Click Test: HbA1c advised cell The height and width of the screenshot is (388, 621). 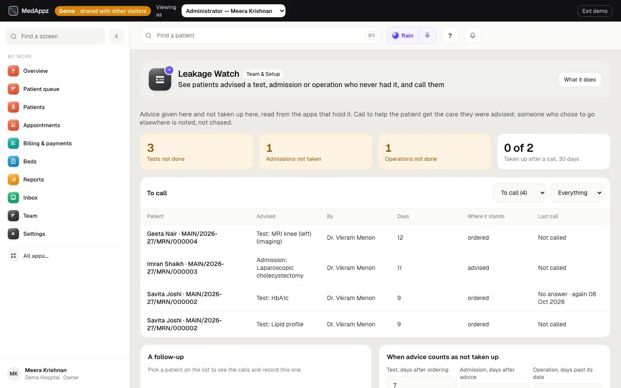273,298
